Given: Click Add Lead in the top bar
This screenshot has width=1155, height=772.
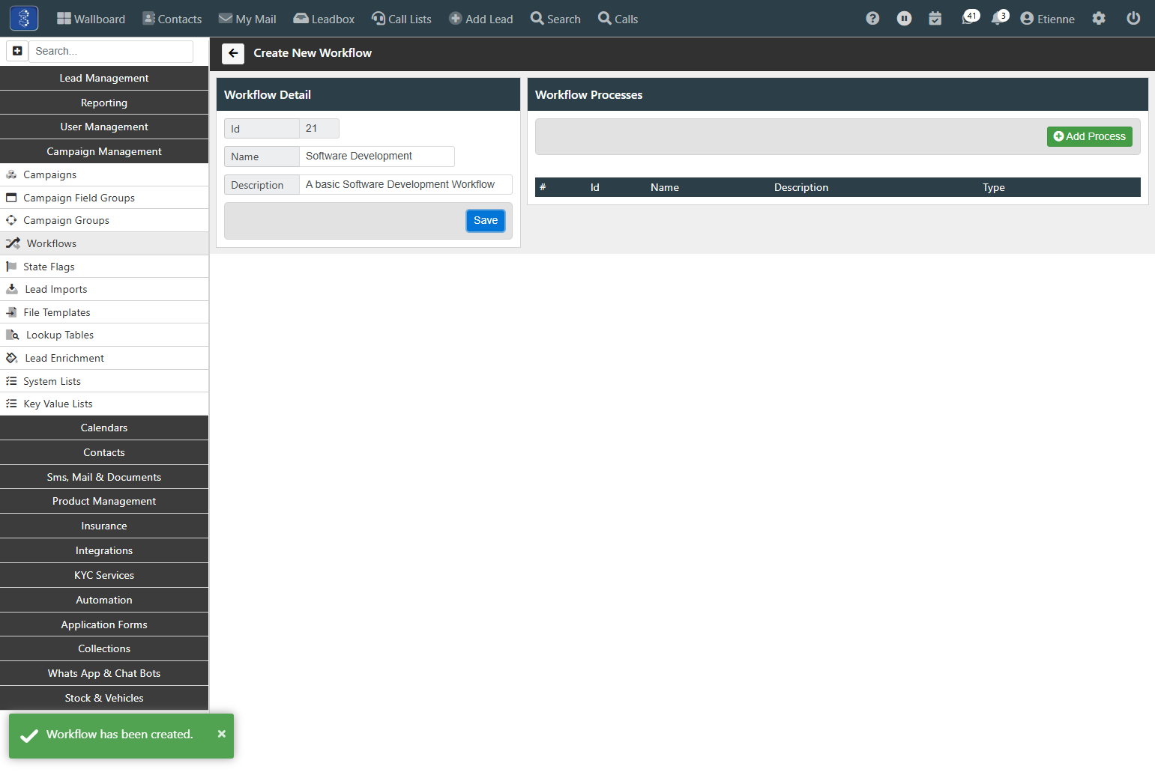Looking at the screenshot, I should pyautogui.click(x=480, y=19).
